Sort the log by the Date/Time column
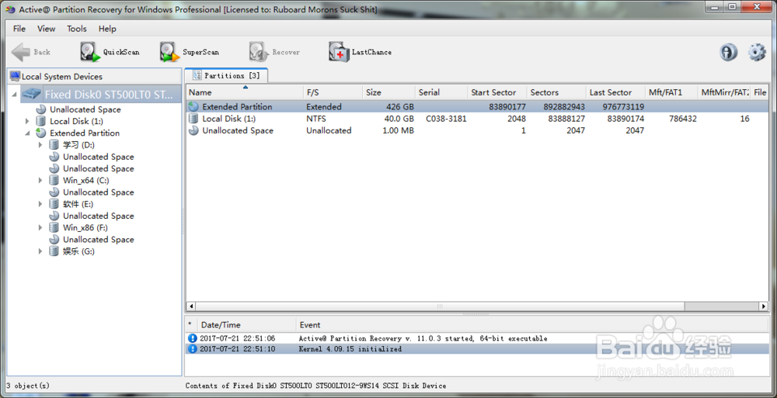Screen dimensions: 777x398 (247, 325)
